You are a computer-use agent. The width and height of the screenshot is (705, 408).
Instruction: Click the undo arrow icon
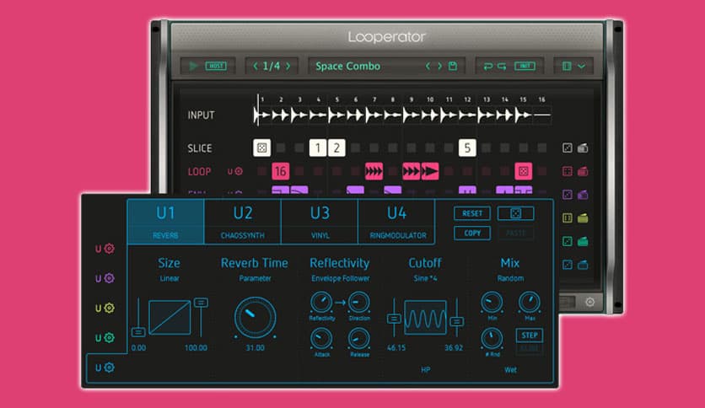point(487,67)
